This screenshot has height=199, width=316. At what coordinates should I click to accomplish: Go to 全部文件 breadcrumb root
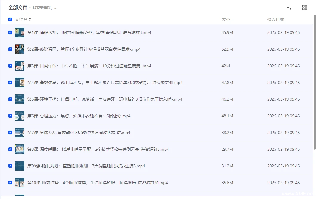pos(18,8)
